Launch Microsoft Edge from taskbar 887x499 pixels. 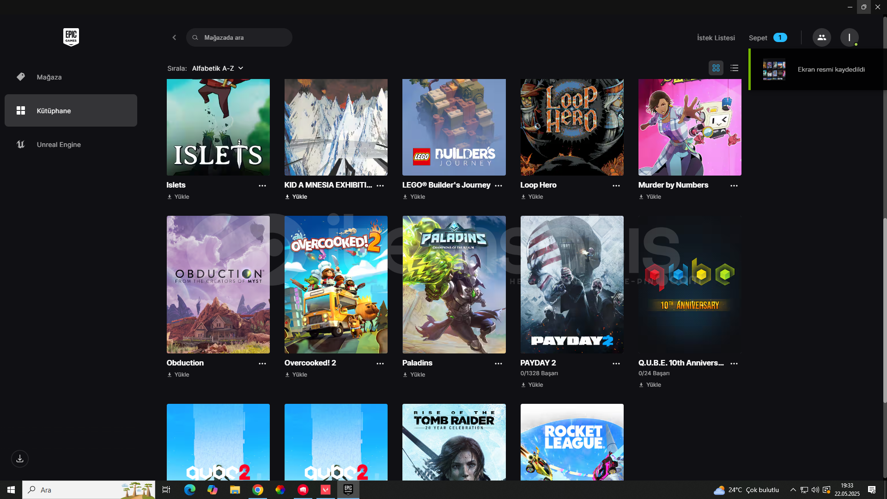pyautogui.click(x=190, y=490)
